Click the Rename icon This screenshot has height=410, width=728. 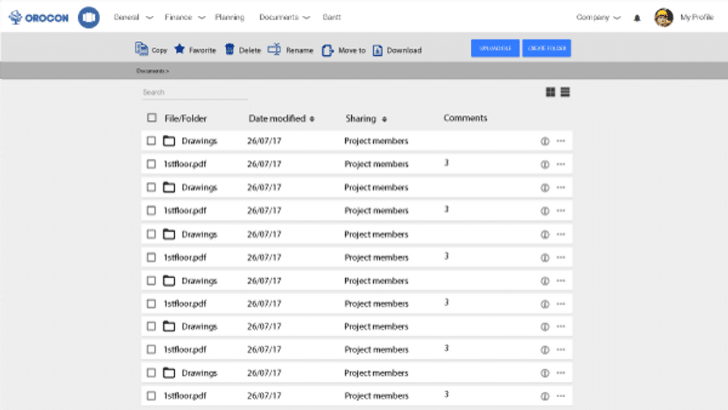click(275, 49)
